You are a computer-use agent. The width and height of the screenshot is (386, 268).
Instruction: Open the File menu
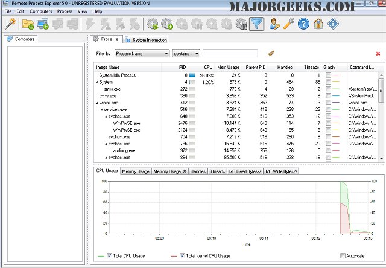[x=8, y=11]
